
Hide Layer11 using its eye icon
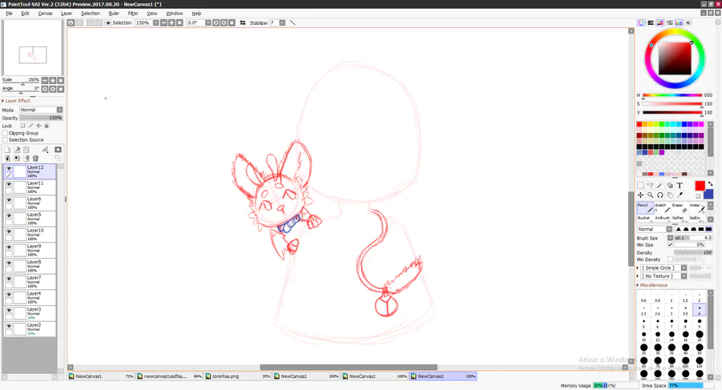pyautogui.click(x=9, y=184)
